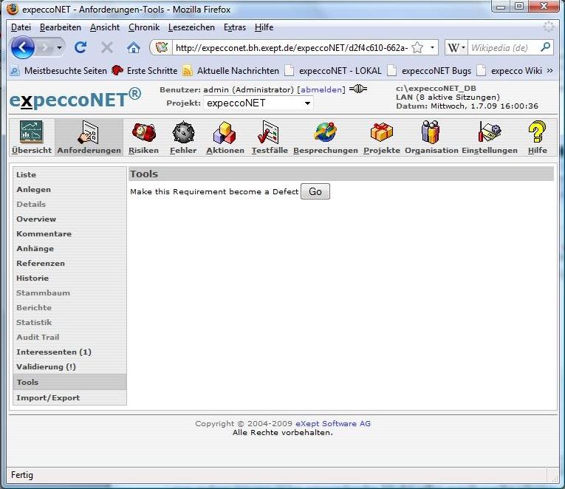
Task: Select the Aktionen blocks icon
Action: [225, 133]
